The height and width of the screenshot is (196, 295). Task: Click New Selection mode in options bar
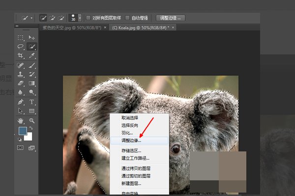(43, 18)
